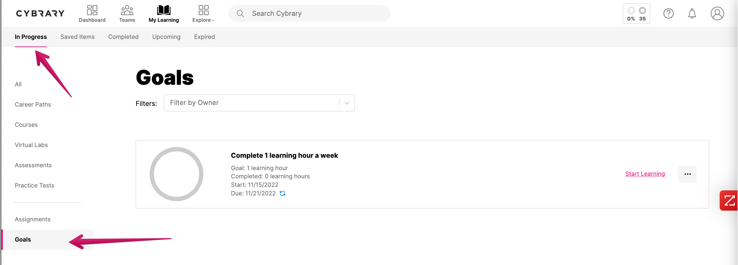The image size is (738, 265).
Task: Go to My Learning
Action: [164, 14]
